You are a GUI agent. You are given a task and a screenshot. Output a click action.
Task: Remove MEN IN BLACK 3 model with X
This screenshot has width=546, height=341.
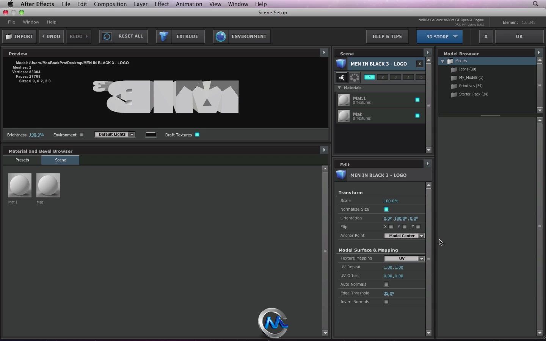tap(419, 64)
